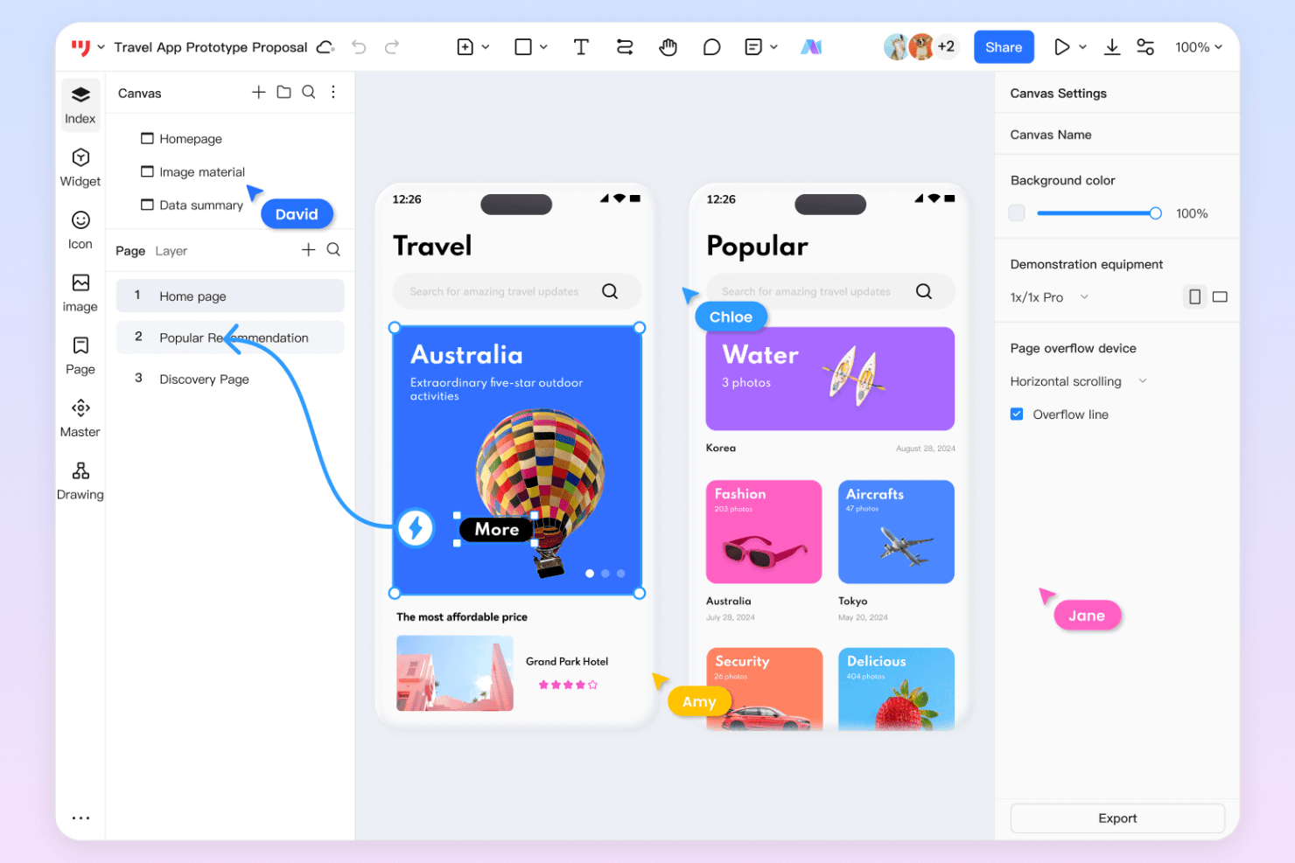Undo the last action
Image resolution: width=1295 pixels, height=863 pixels.
[x=359, y=47]
